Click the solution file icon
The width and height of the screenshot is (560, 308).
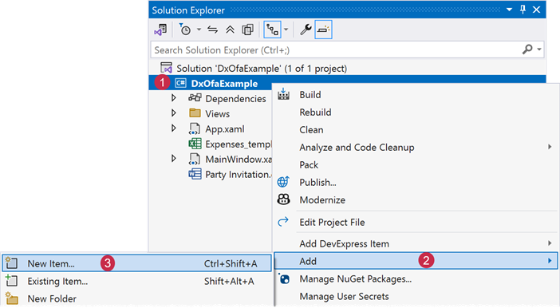click(x=167, y=68)
